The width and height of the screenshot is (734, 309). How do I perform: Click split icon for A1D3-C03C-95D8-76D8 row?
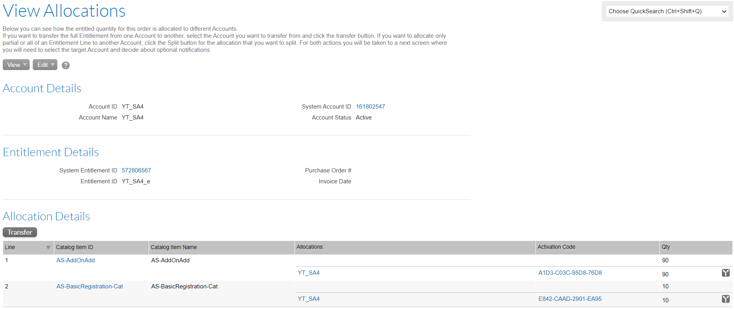(x=725, y=273)
